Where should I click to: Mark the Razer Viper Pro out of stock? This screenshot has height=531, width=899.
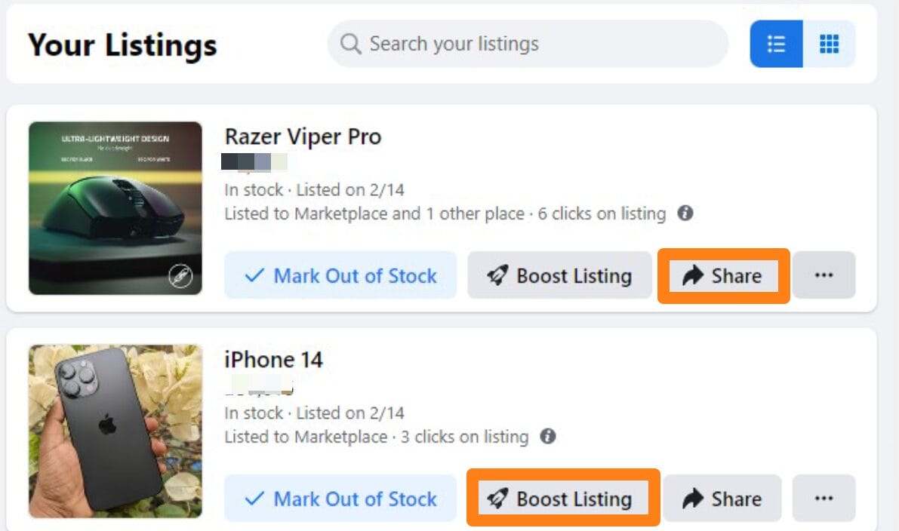point(340,276)
